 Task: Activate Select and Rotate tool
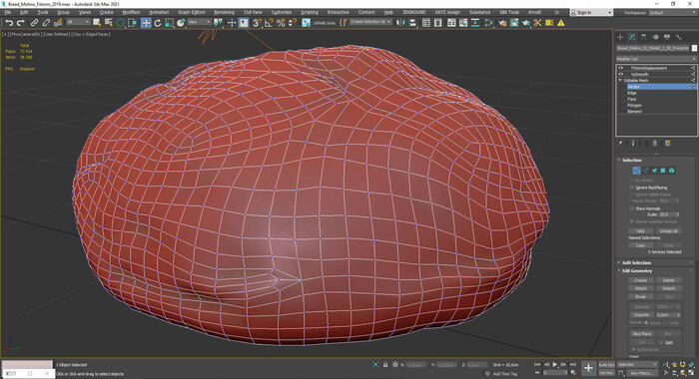(x=158, y=22)
